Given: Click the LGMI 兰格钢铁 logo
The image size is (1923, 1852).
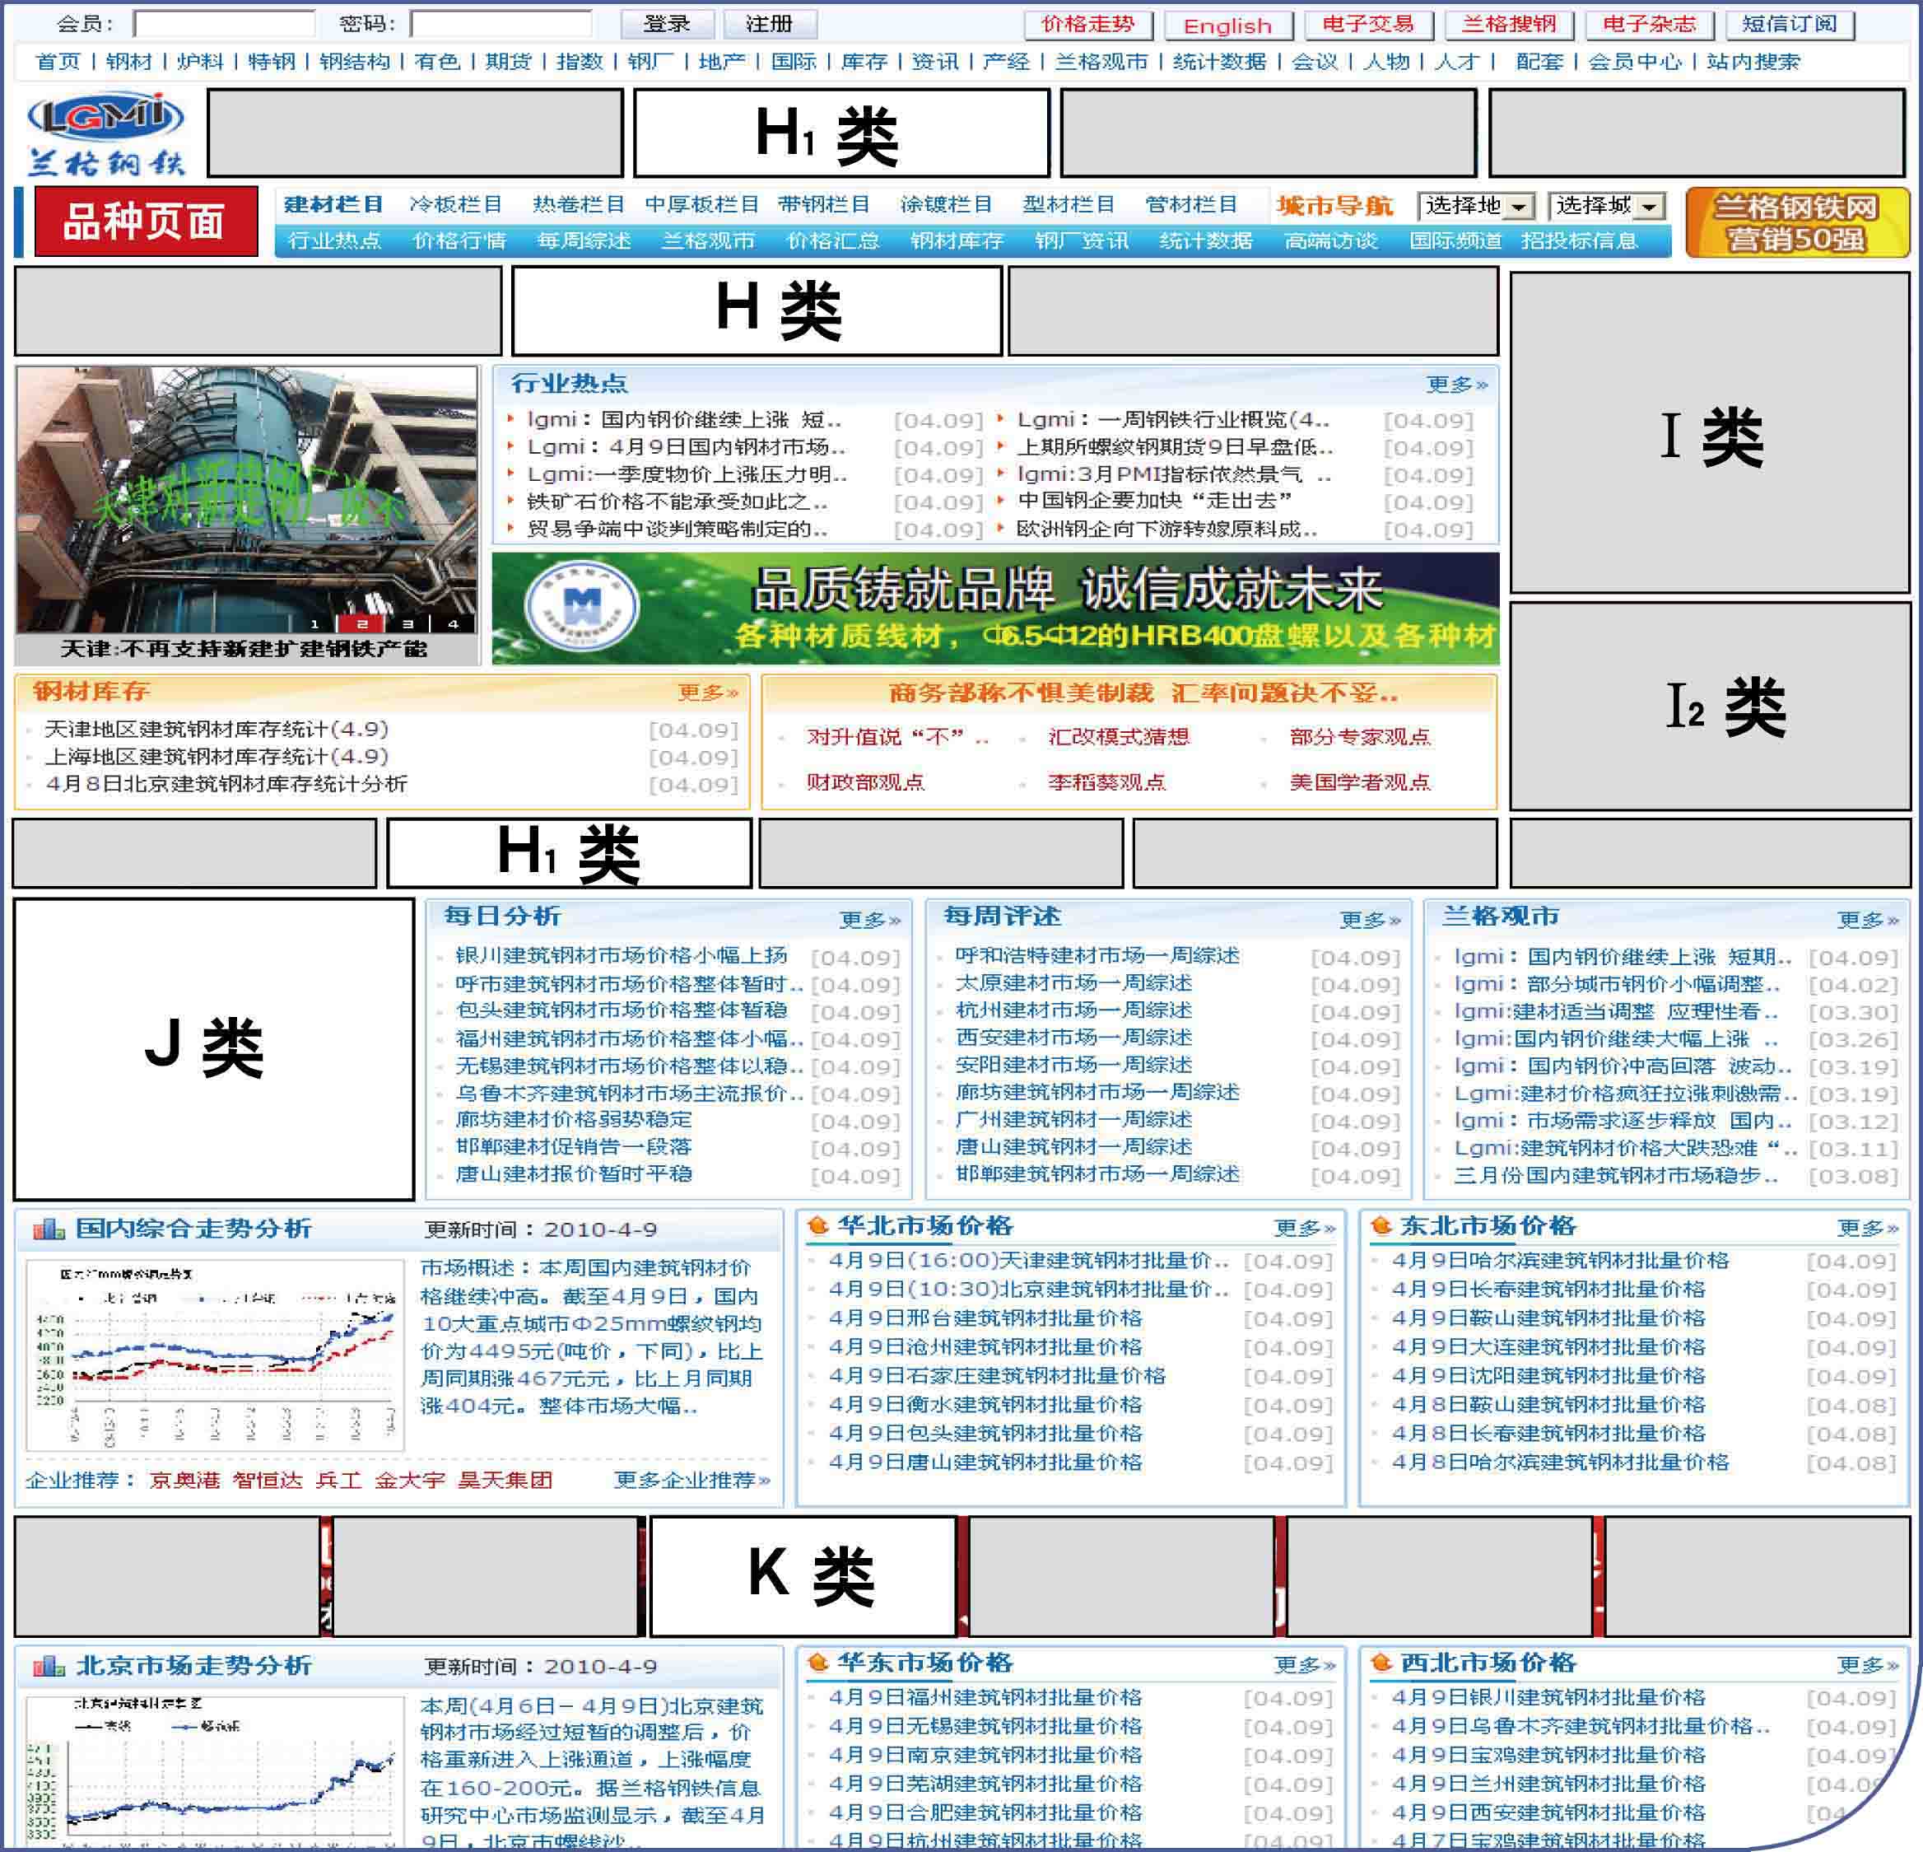Looking at the screenshot, I should tap(106, 134).
